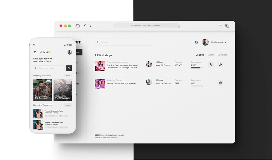Click the 0/30 participants progress bar

(x=197, y=86)
